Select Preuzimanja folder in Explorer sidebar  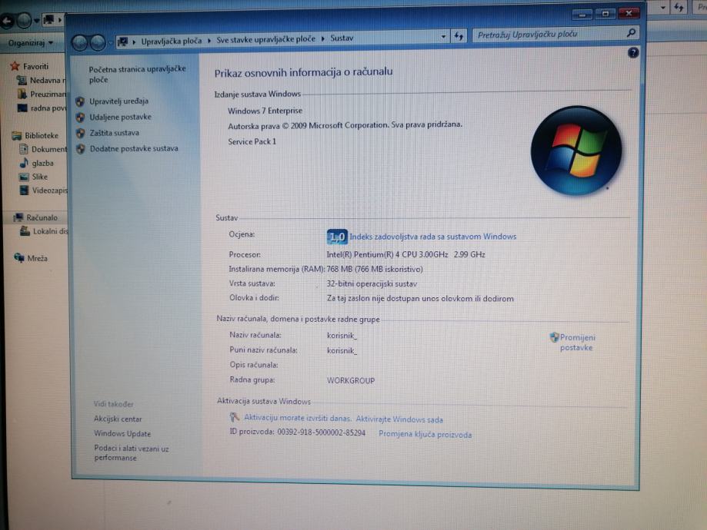(48, 94)
